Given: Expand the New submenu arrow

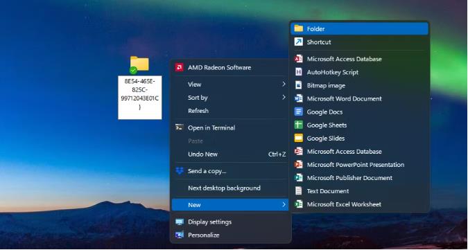Looking at the screenshot, I should pyautogui.click(x=284, y=205).
